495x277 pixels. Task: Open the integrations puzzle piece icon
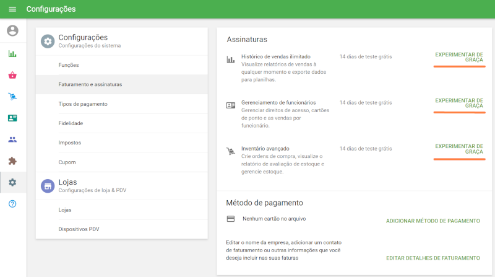coord(12,160)
